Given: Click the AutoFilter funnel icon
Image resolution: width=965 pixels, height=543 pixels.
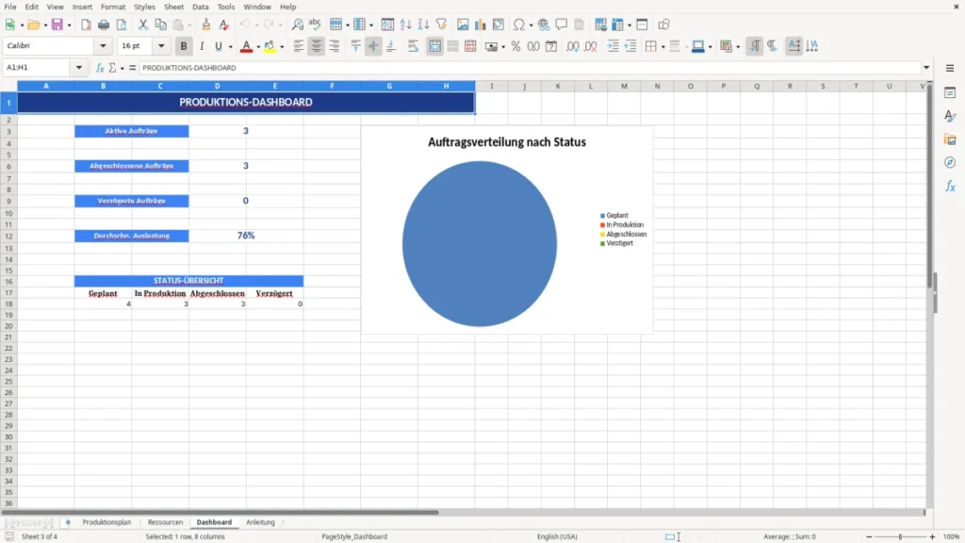Looking at the screenshot, I should (x=441, y=25).
